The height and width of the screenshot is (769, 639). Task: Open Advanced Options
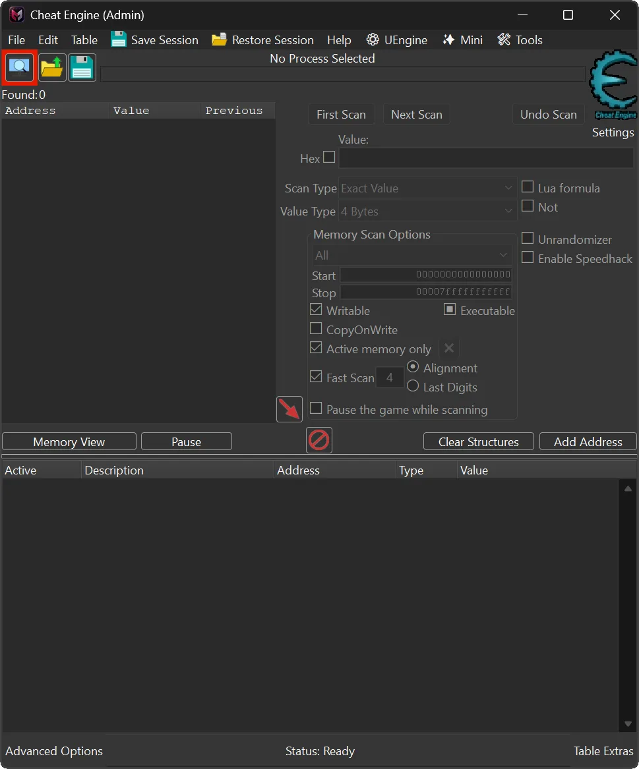coord(54,751)
